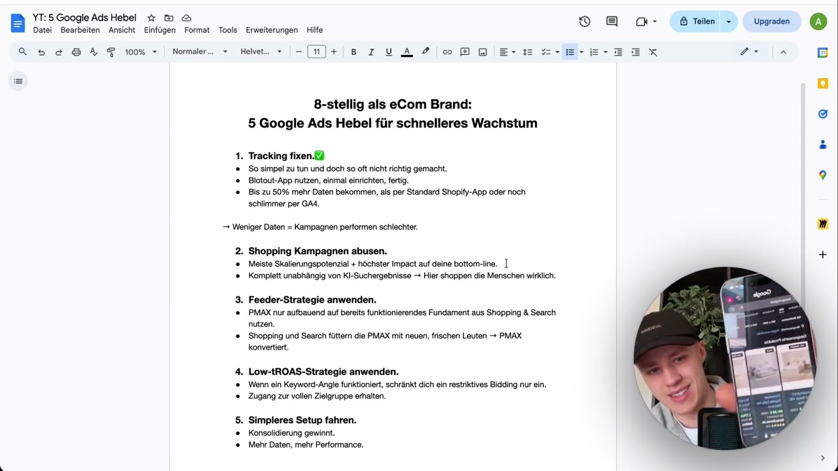Image resolution: width=838 pixels, height=471 pixels.
Task: Run spelling and grammar check
Action: (94, 52)
